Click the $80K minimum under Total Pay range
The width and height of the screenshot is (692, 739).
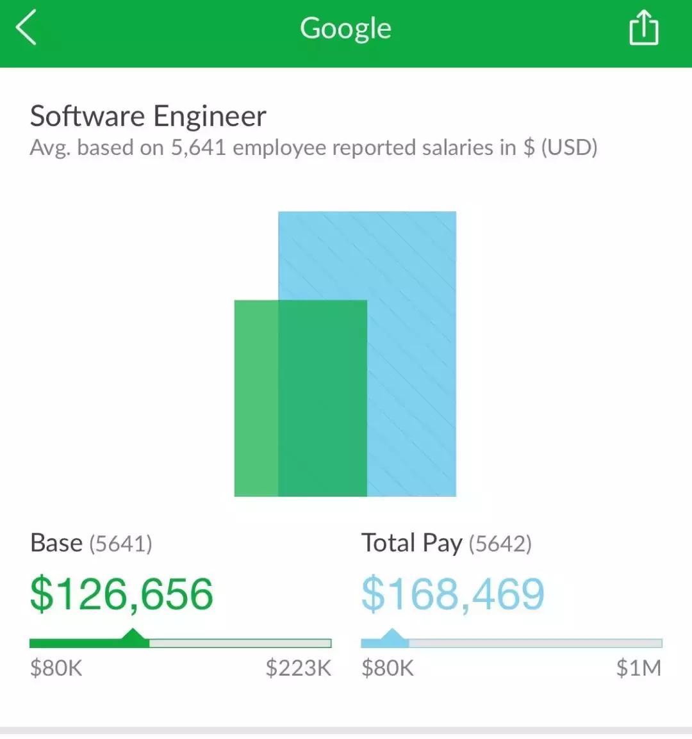coord(388,669)
